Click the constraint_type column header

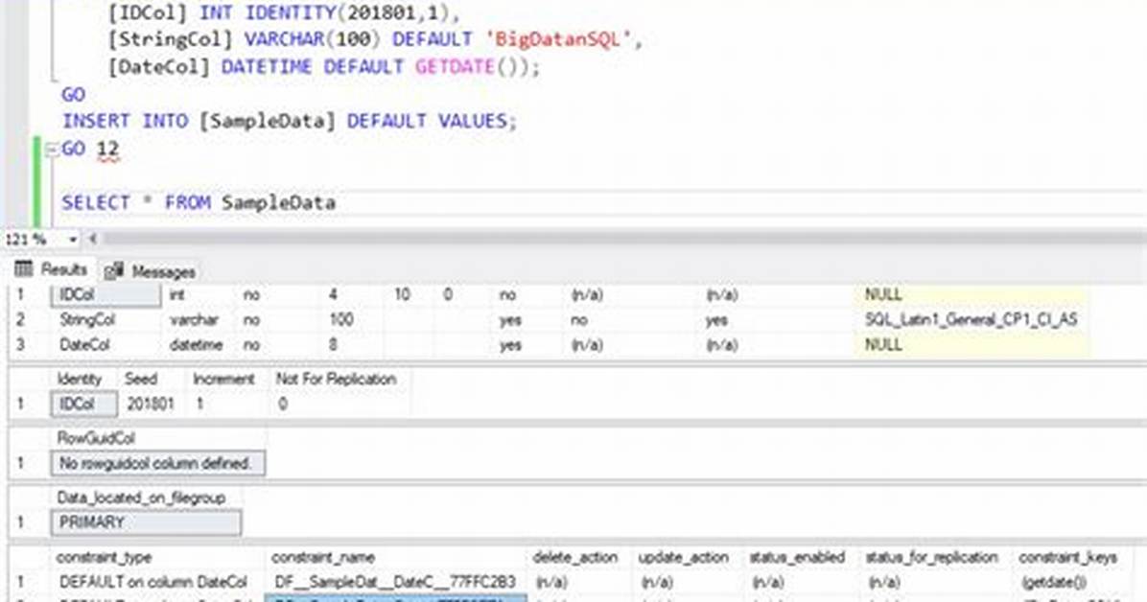pos(104,557)
